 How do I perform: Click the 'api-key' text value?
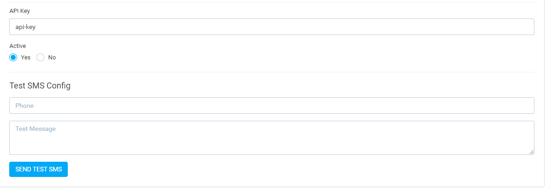pyautogui.click(x=25, y=27)
